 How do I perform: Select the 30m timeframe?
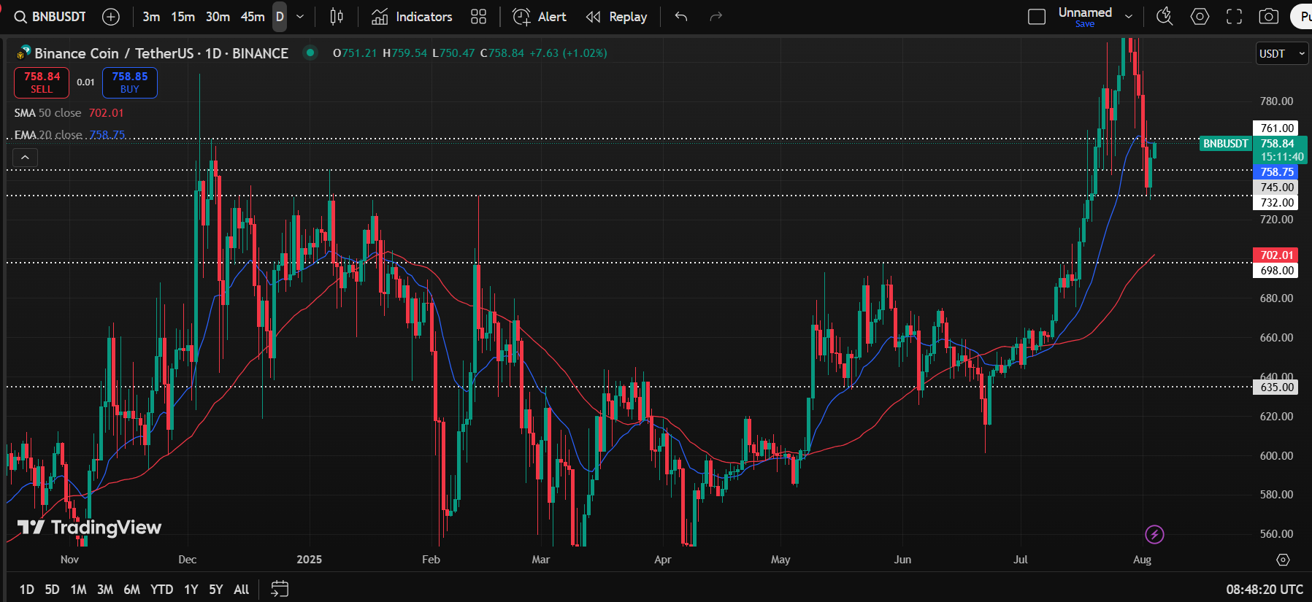[218, 17]
